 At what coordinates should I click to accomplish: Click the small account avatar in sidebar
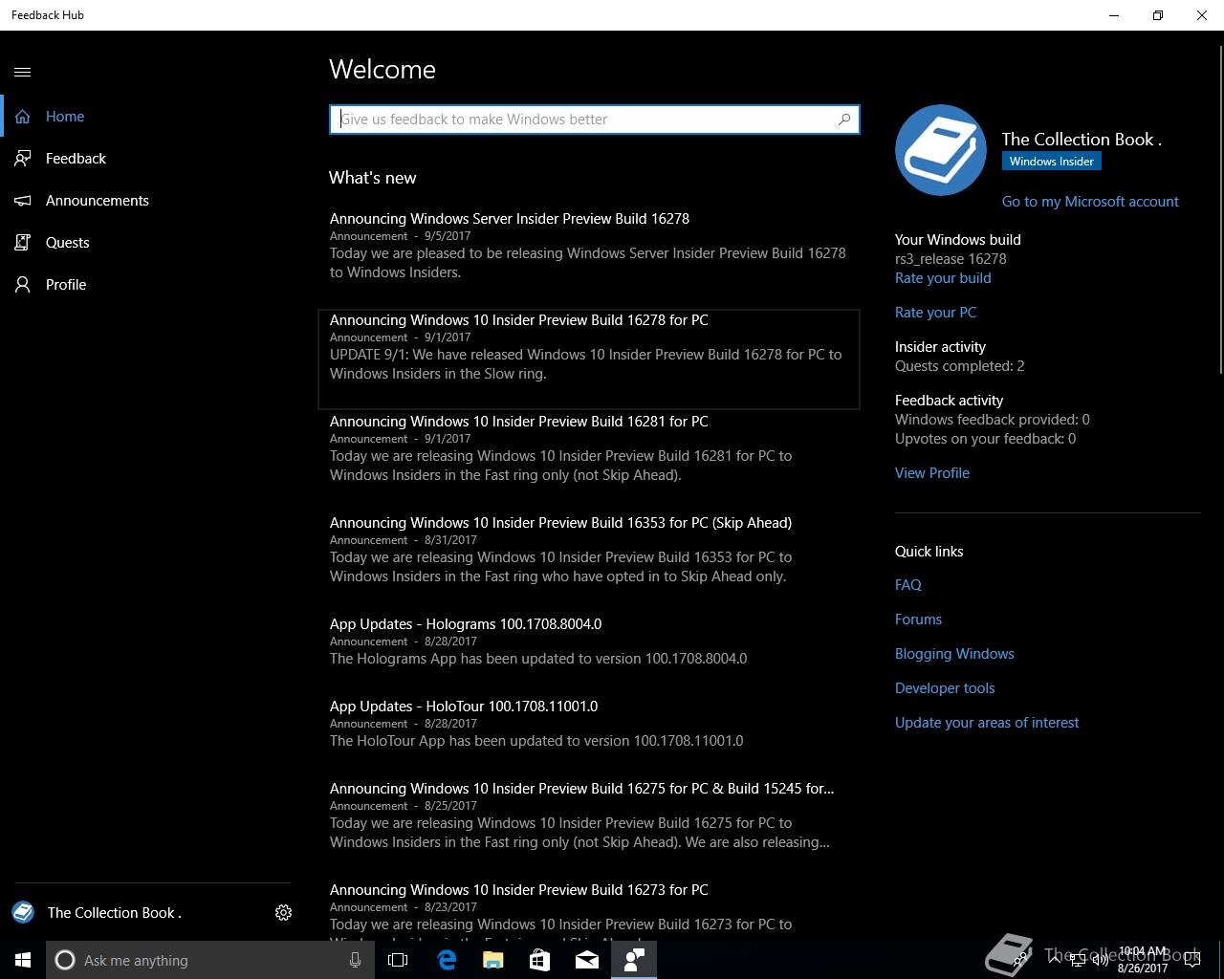click(23, 913)
